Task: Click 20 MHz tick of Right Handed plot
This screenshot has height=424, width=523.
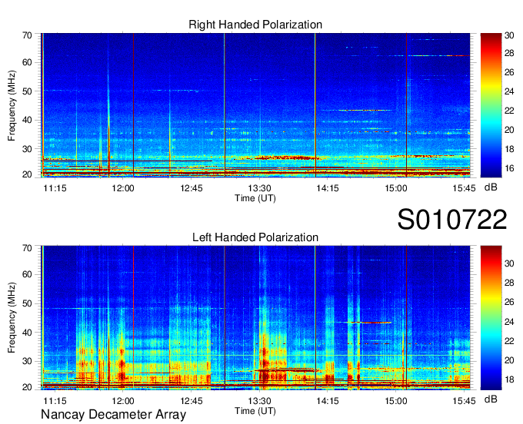Action: 27,174
